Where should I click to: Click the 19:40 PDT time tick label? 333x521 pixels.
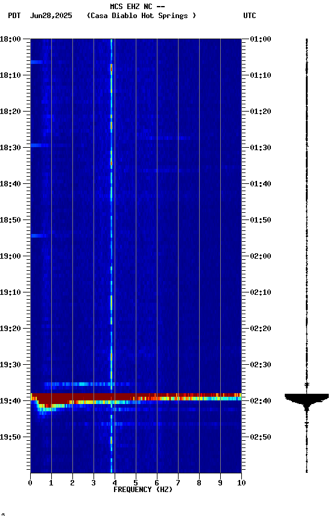(x=10, y=401)
